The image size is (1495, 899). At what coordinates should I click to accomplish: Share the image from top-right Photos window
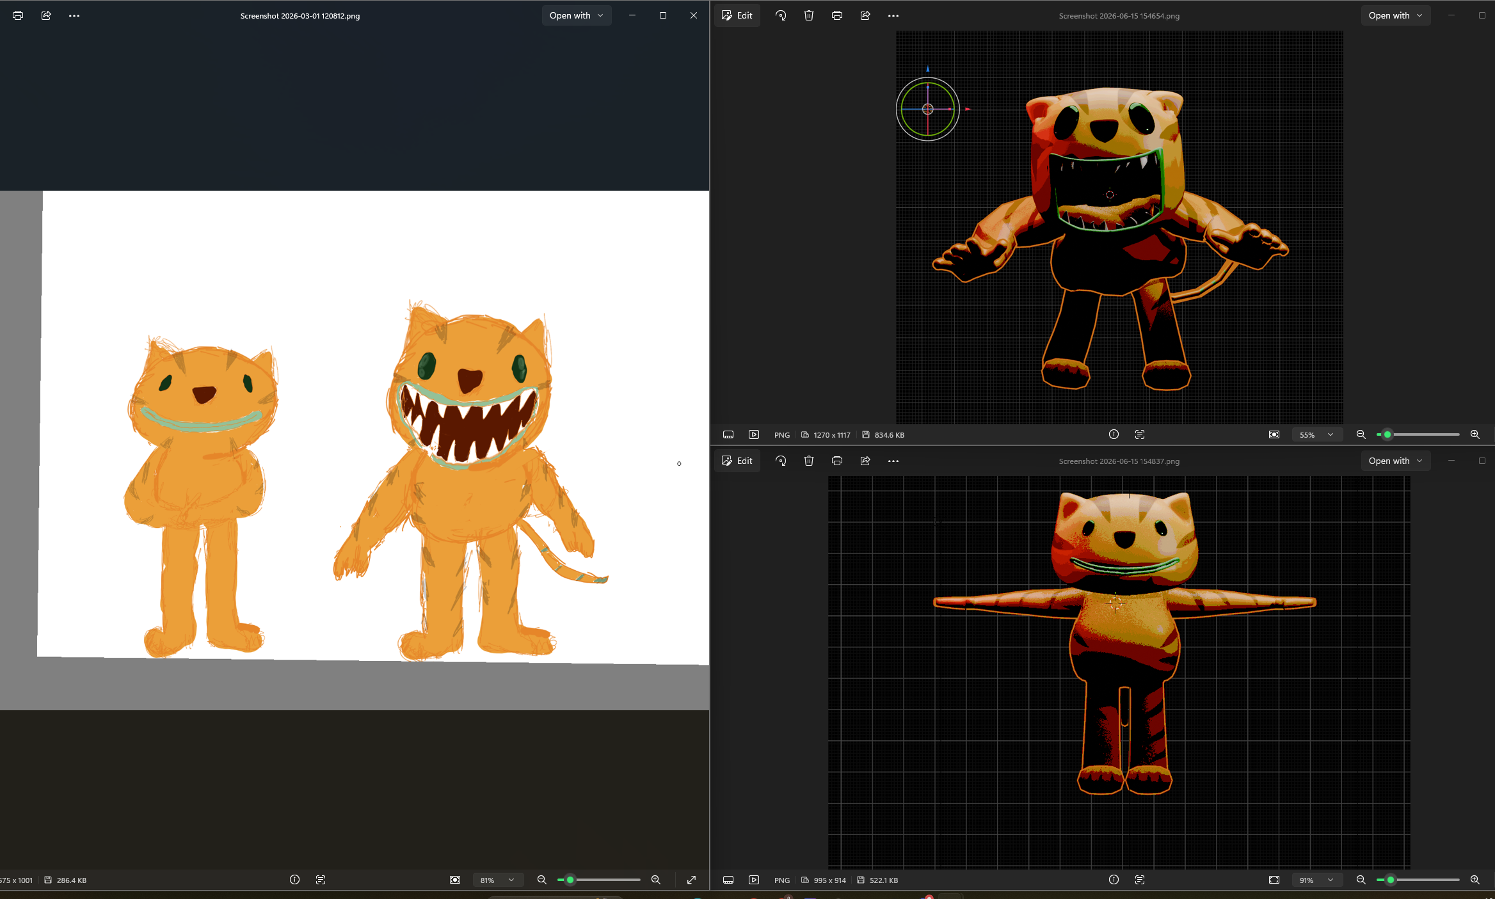click(865, 15)
